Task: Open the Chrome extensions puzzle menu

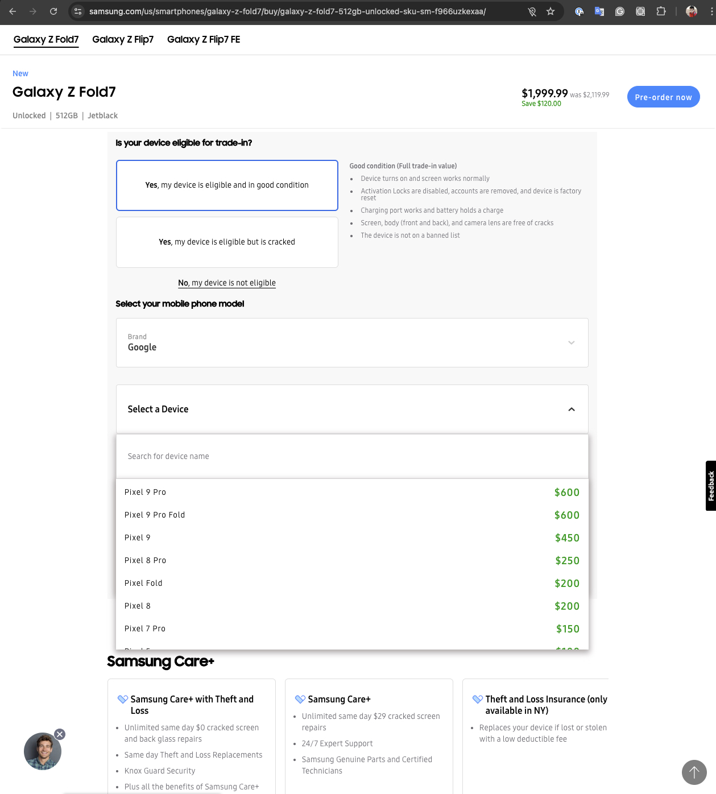Action: click(x=661, y=11)
